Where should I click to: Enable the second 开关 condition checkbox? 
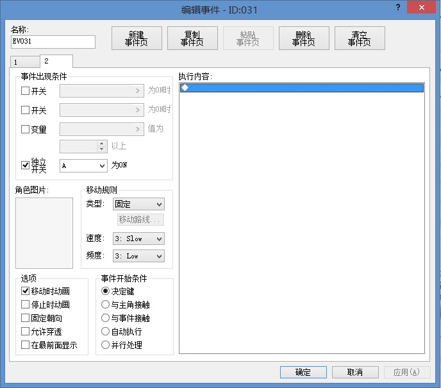click(x=25, y=110)
